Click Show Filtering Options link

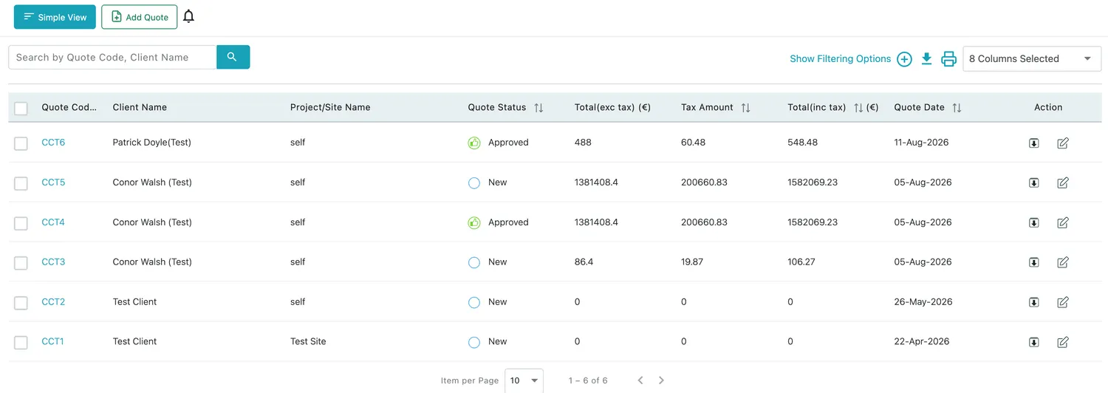tap(840, 59)
